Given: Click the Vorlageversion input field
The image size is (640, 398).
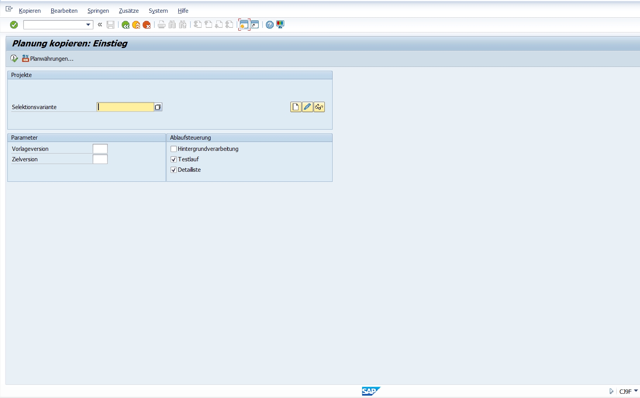Looking at the screenshot, I should 100,149.
